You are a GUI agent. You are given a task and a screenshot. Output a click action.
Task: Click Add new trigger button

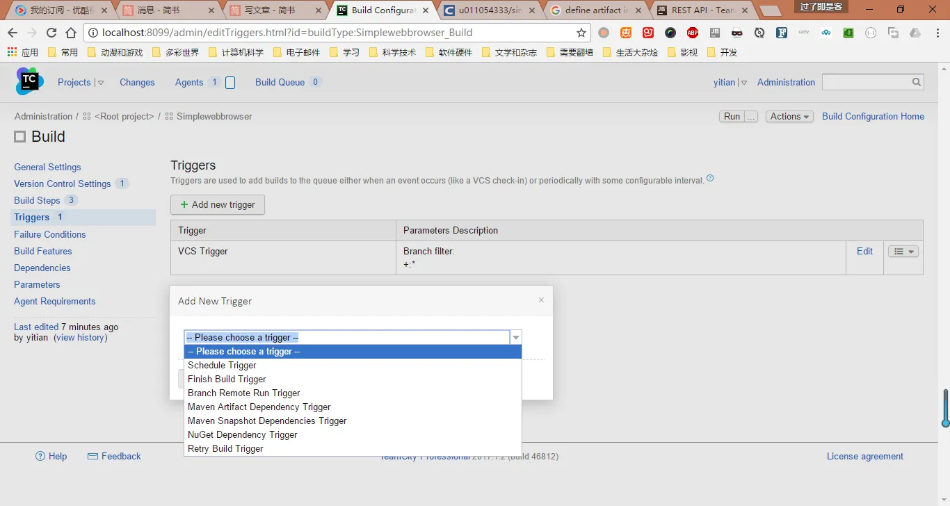pyautogui.click(x=218, y=204)
